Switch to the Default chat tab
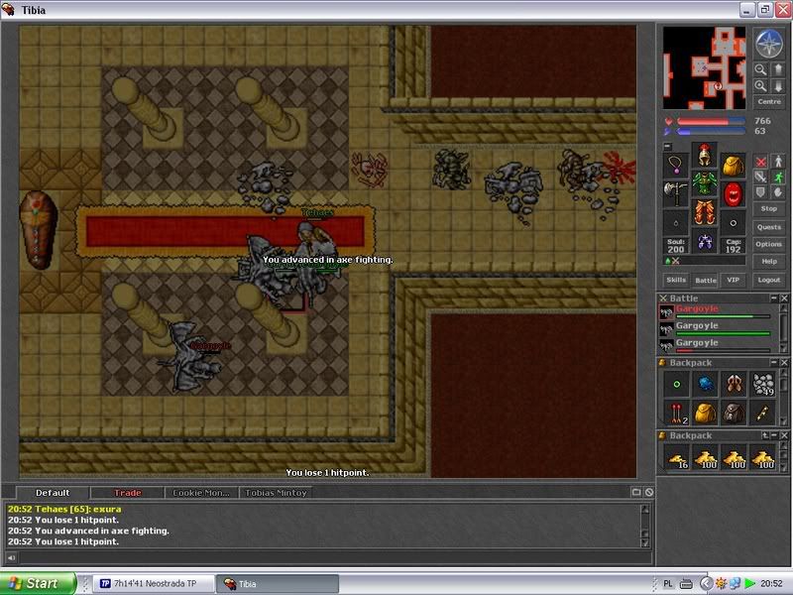This screenshot has height=595, width=793. click(x=53, y=493)
